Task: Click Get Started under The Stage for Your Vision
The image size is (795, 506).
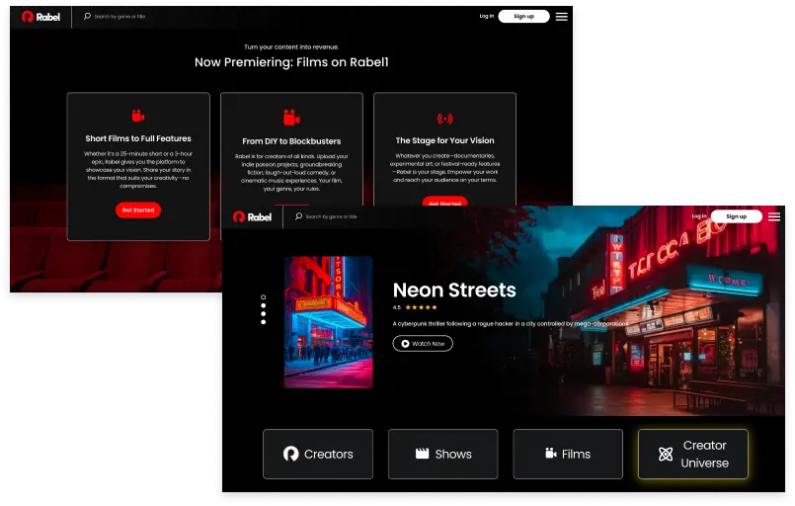Action: pyautogui.click(x=444, y=201)
